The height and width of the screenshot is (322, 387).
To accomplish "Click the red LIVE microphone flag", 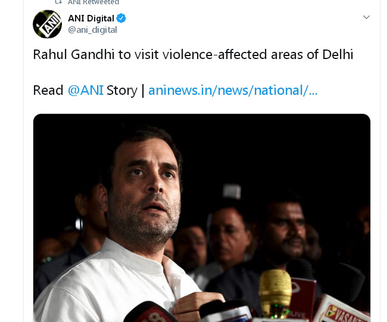I will (x=303, y=299).
